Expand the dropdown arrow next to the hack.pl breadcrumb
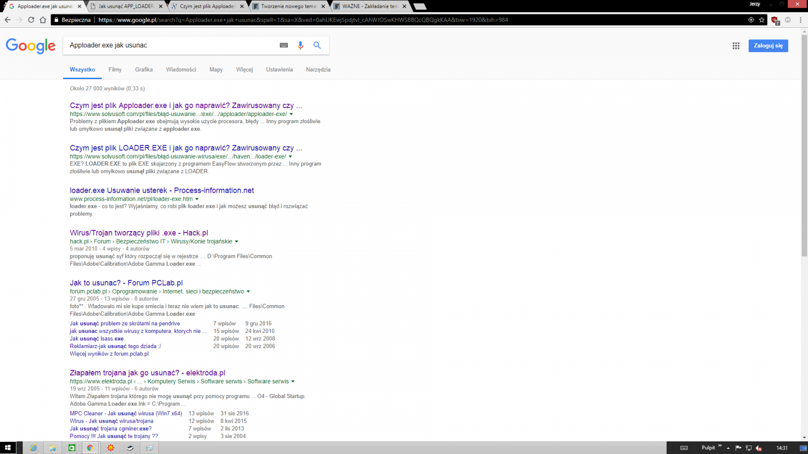Viewport: 808px width, 454px height. click(x=236, y=241)
